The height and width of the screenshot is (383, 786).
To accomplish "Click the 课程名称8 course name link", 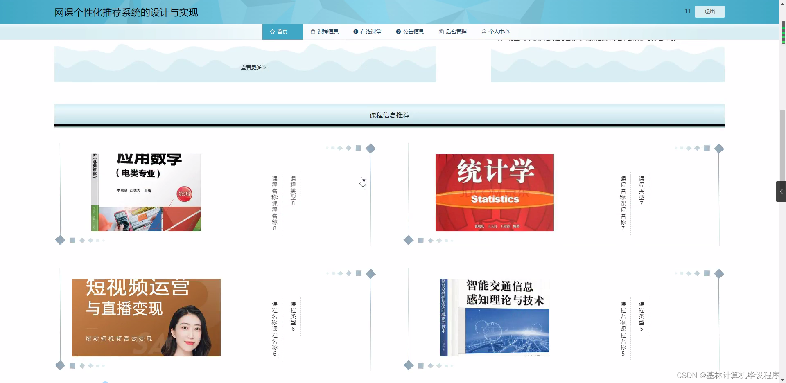I will point(274,203).
